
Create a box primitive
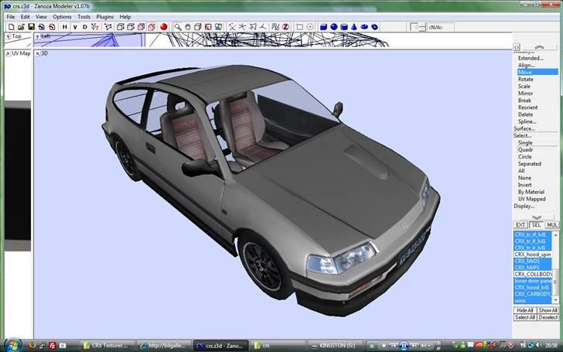click(x=323, y=27)
